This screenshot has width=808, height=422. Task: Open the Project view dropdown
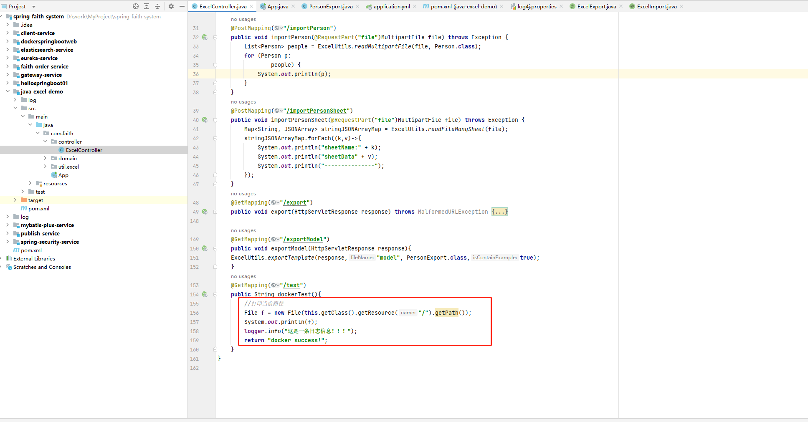34,7
